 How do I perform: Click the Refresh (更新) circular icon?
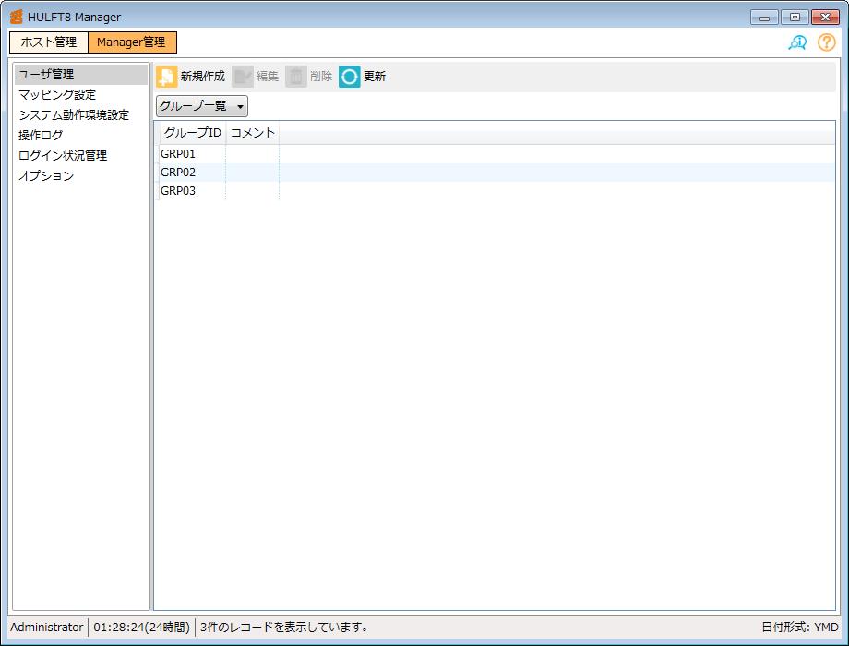[350, 77]
